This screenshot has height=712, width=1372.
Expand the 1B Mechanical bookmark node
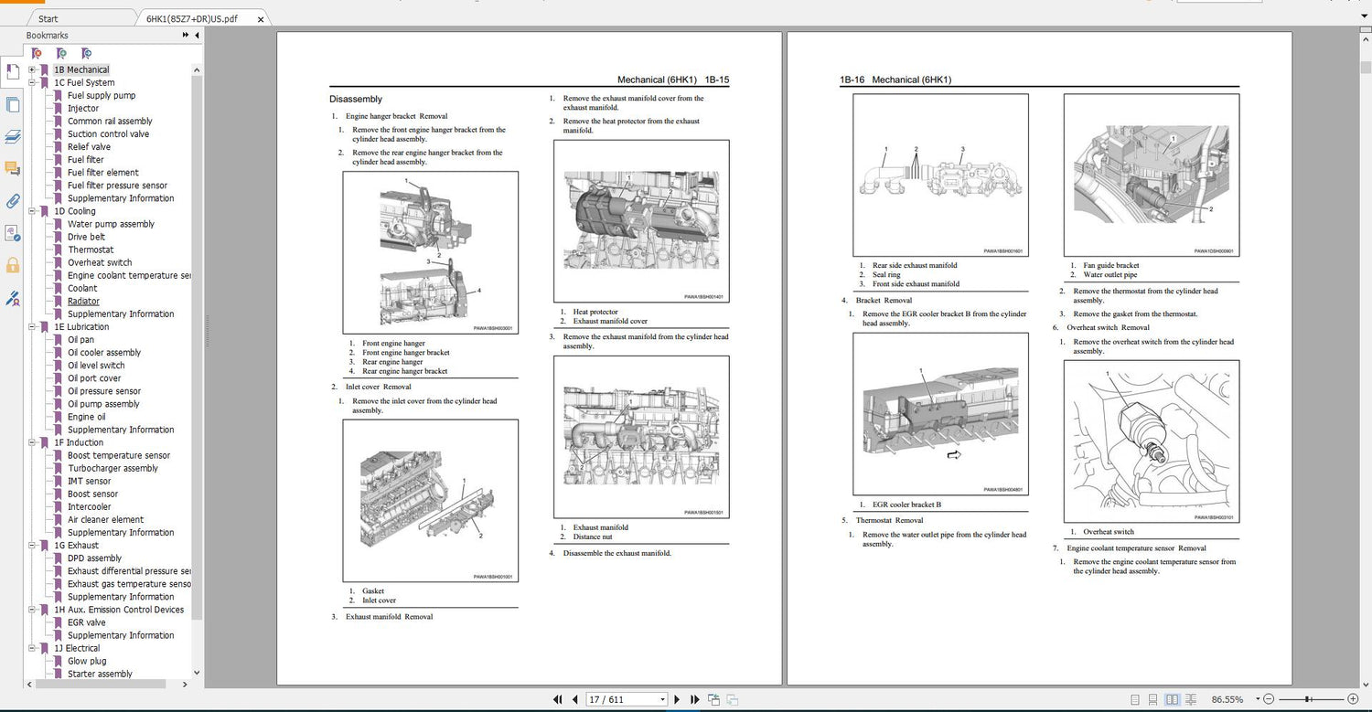32,69
